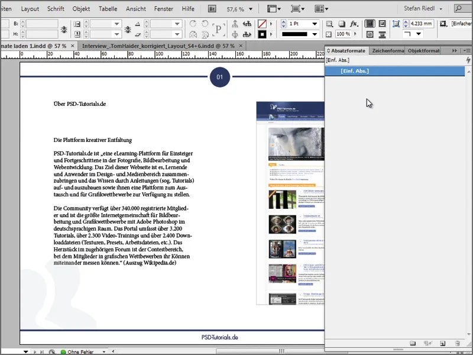The height and width of the screenshot is (355, 473).
Task: Open the Ansicht menu
Action: [136, 9]
